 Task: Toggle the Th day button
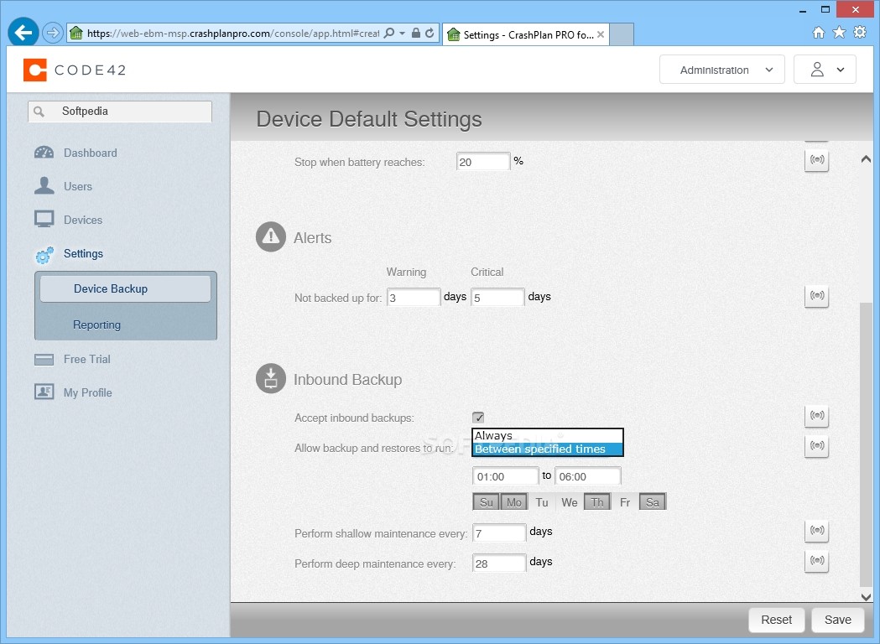597,502
